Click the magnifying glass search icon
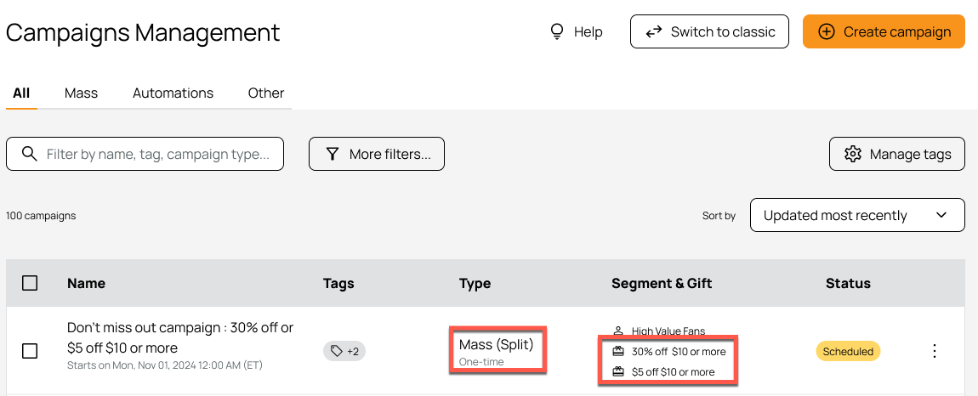 [29, 154]
